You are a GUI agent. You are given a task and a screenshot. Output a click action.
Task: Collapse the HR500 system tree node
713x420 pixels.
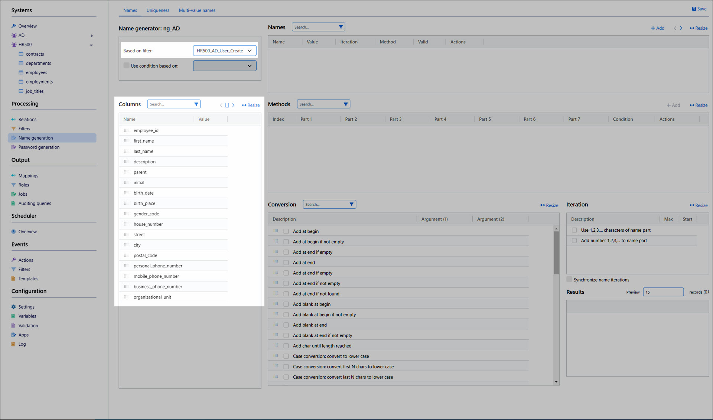point(91,45)
